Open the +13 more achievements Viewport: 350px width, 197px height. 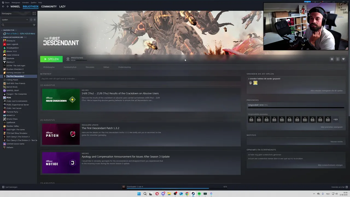[x=336, y=119]
